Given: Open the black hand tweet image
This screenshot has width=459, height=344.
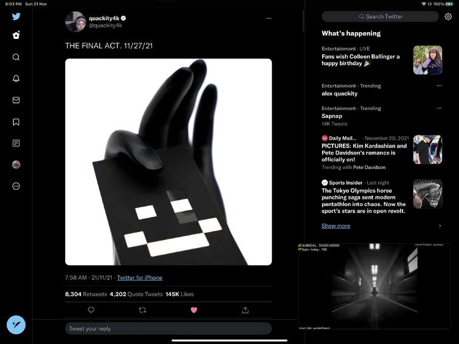Looking at the screenshot, I should [168, 162].
